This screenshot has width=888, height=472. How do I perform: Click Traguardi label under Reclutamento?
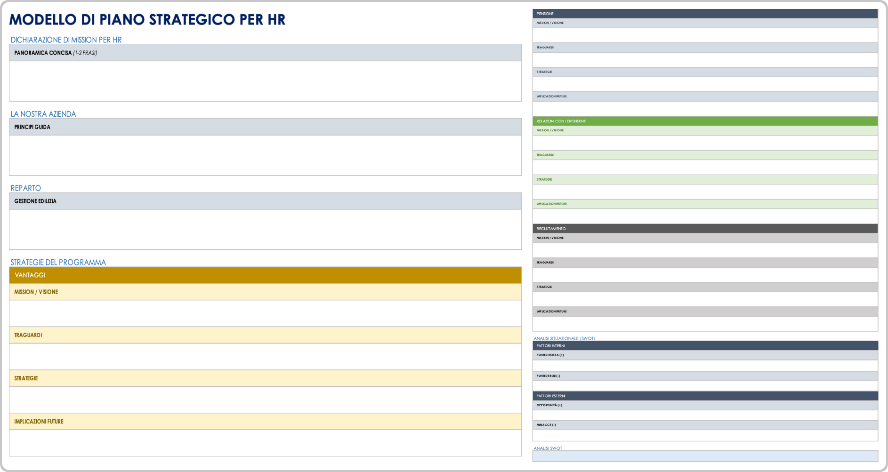coord(545,263)
